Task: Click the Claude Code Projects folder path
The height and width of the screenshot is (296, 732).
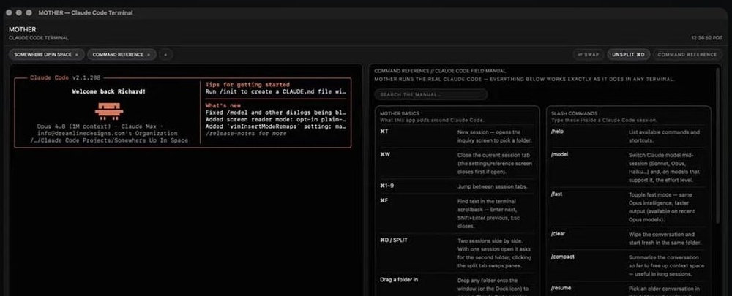Action: click(109, 141)
